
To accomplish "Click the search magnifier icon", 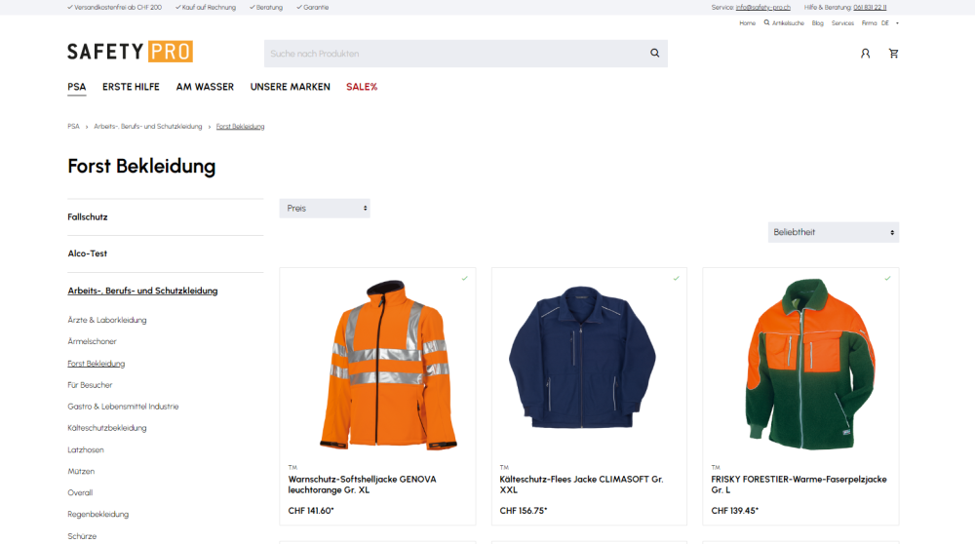I will coord(655,54).
